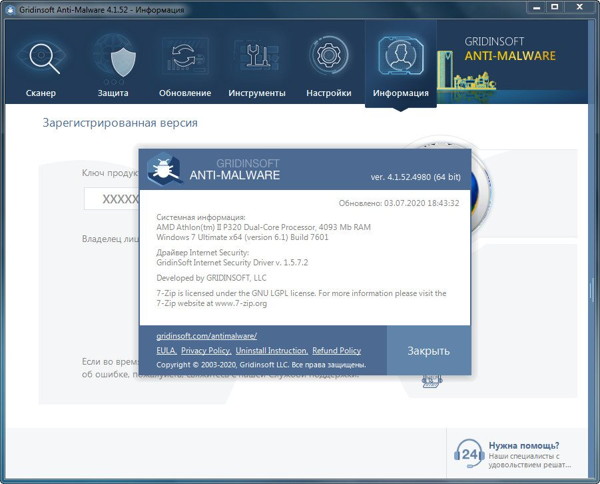Click the Нужна помощь? help text
Viewport: 600px width, 484px height.
tap(524, 446)
